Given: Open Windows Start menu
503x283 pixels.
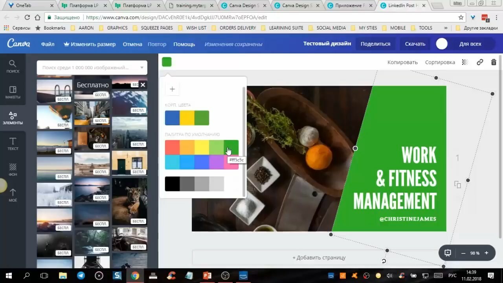Looking at the screenshot, I should 9,276.
